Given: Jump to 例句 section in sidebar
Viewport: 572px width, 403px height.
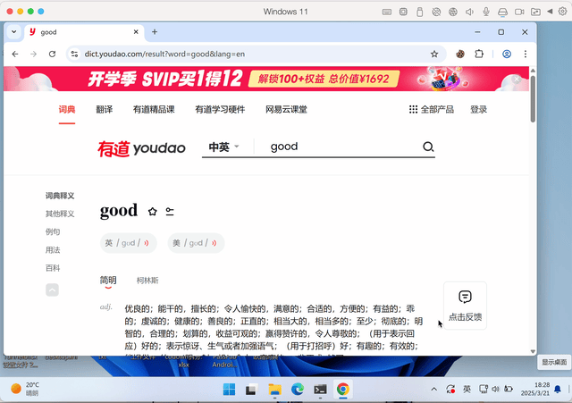Looking at the screenshot, I should (53, 231).
